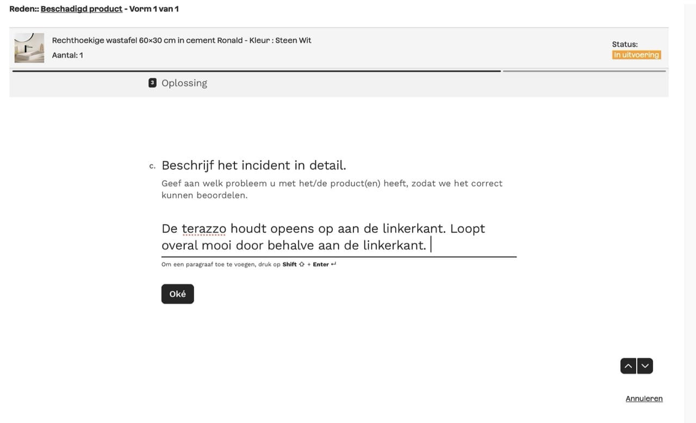Go to previous question with up arrow
The height and width of the screenshot is (423, 696).
629,366
